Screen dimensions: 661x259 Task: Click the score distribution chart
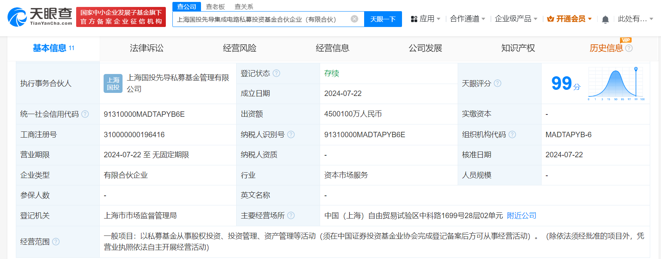pyautogui.click(x=616, y=83)
